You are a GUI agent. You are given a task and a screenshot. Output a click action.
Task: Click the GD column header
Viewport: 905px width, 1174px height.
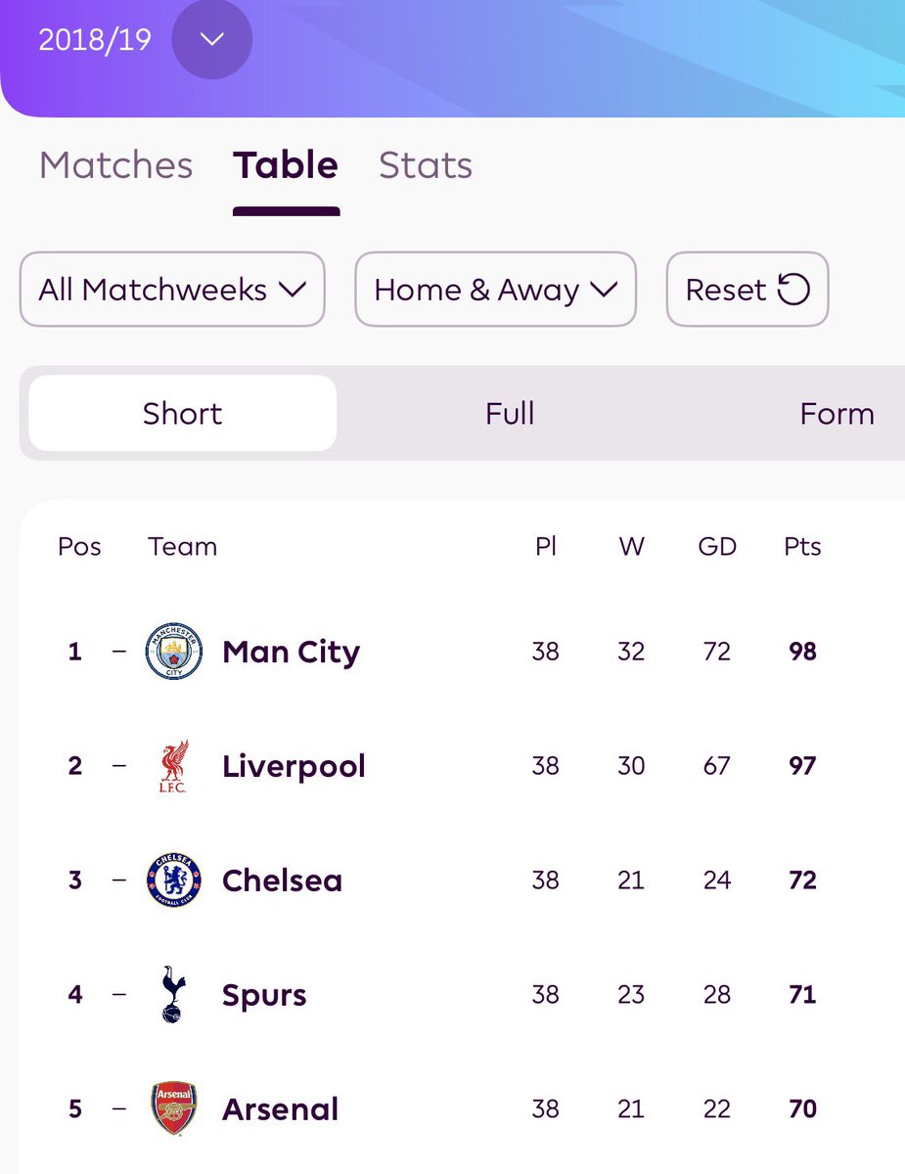717,547
